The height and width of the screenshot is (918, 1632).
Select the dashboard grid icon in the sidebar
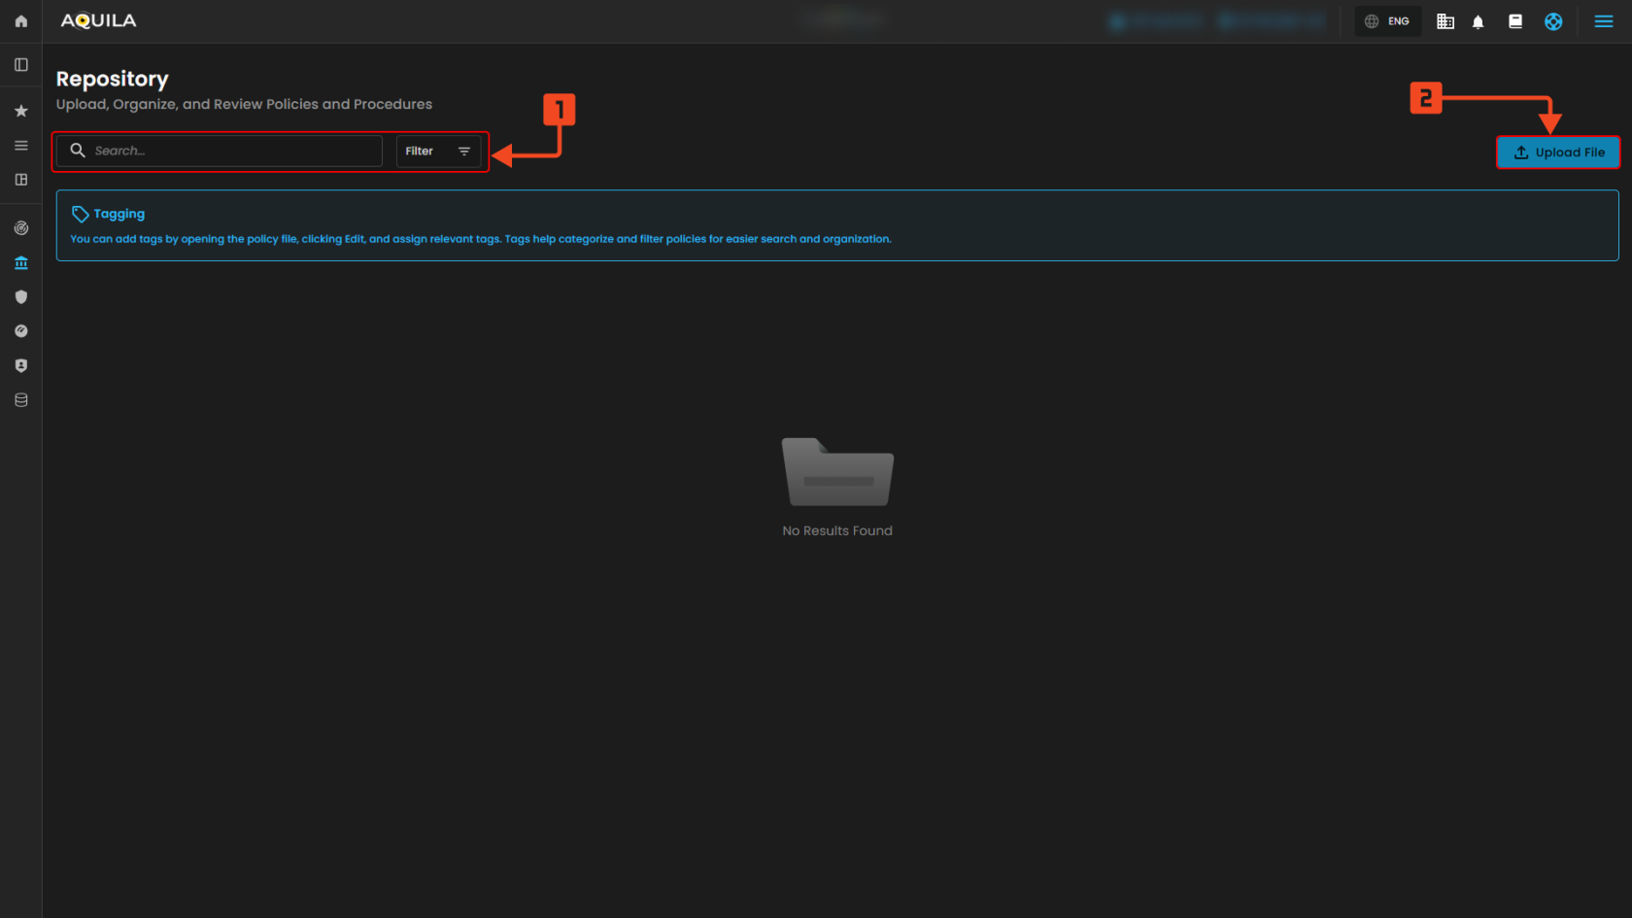point(20,180)
